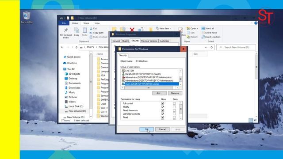This screenshot has height=159, width=283.
Task: Toggle Allow checkbox for Read & execute
Action: pyautogui.click(x=163, y=110)
